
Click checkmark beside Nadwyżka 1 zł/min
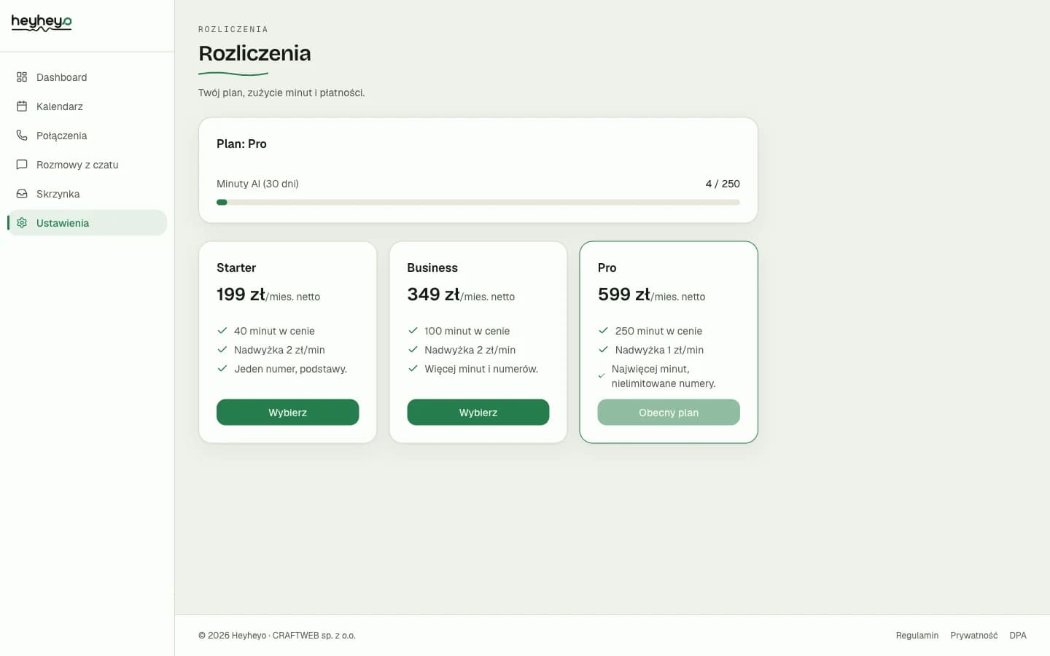[x=603, y=349]
